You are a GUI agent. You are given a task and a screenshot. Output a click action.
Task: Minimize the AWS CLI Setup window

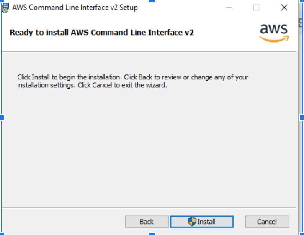click(x=229, y=8)
